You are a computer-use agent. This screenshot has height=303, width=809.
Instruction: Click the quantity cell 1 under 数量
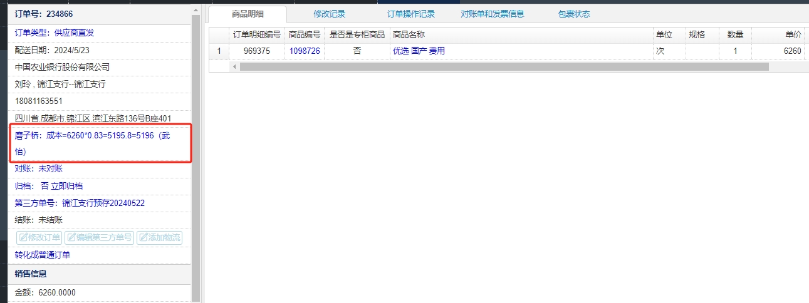735,51
